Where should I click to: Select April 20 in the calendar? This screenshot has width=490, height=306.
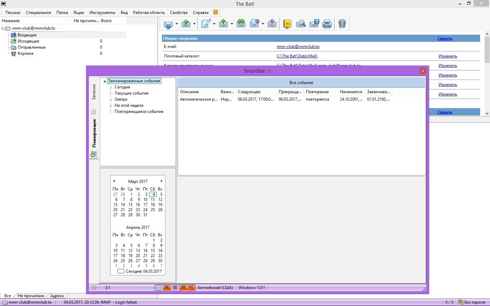coord(138,256)
